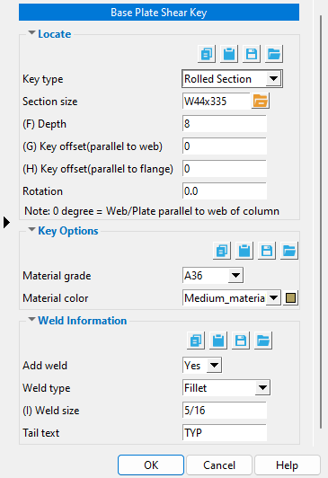Image resolution: width=328 pixels, height=478 pixels.
Task: Open the Key type dropdown
Action: tap(232, 79)
